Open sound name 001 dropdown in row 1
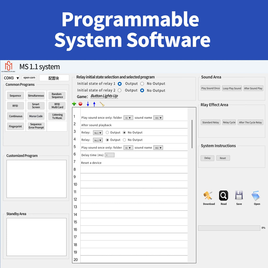Image resolution: width=268 pixels, height=268 pixels. (x=158, y=118)
